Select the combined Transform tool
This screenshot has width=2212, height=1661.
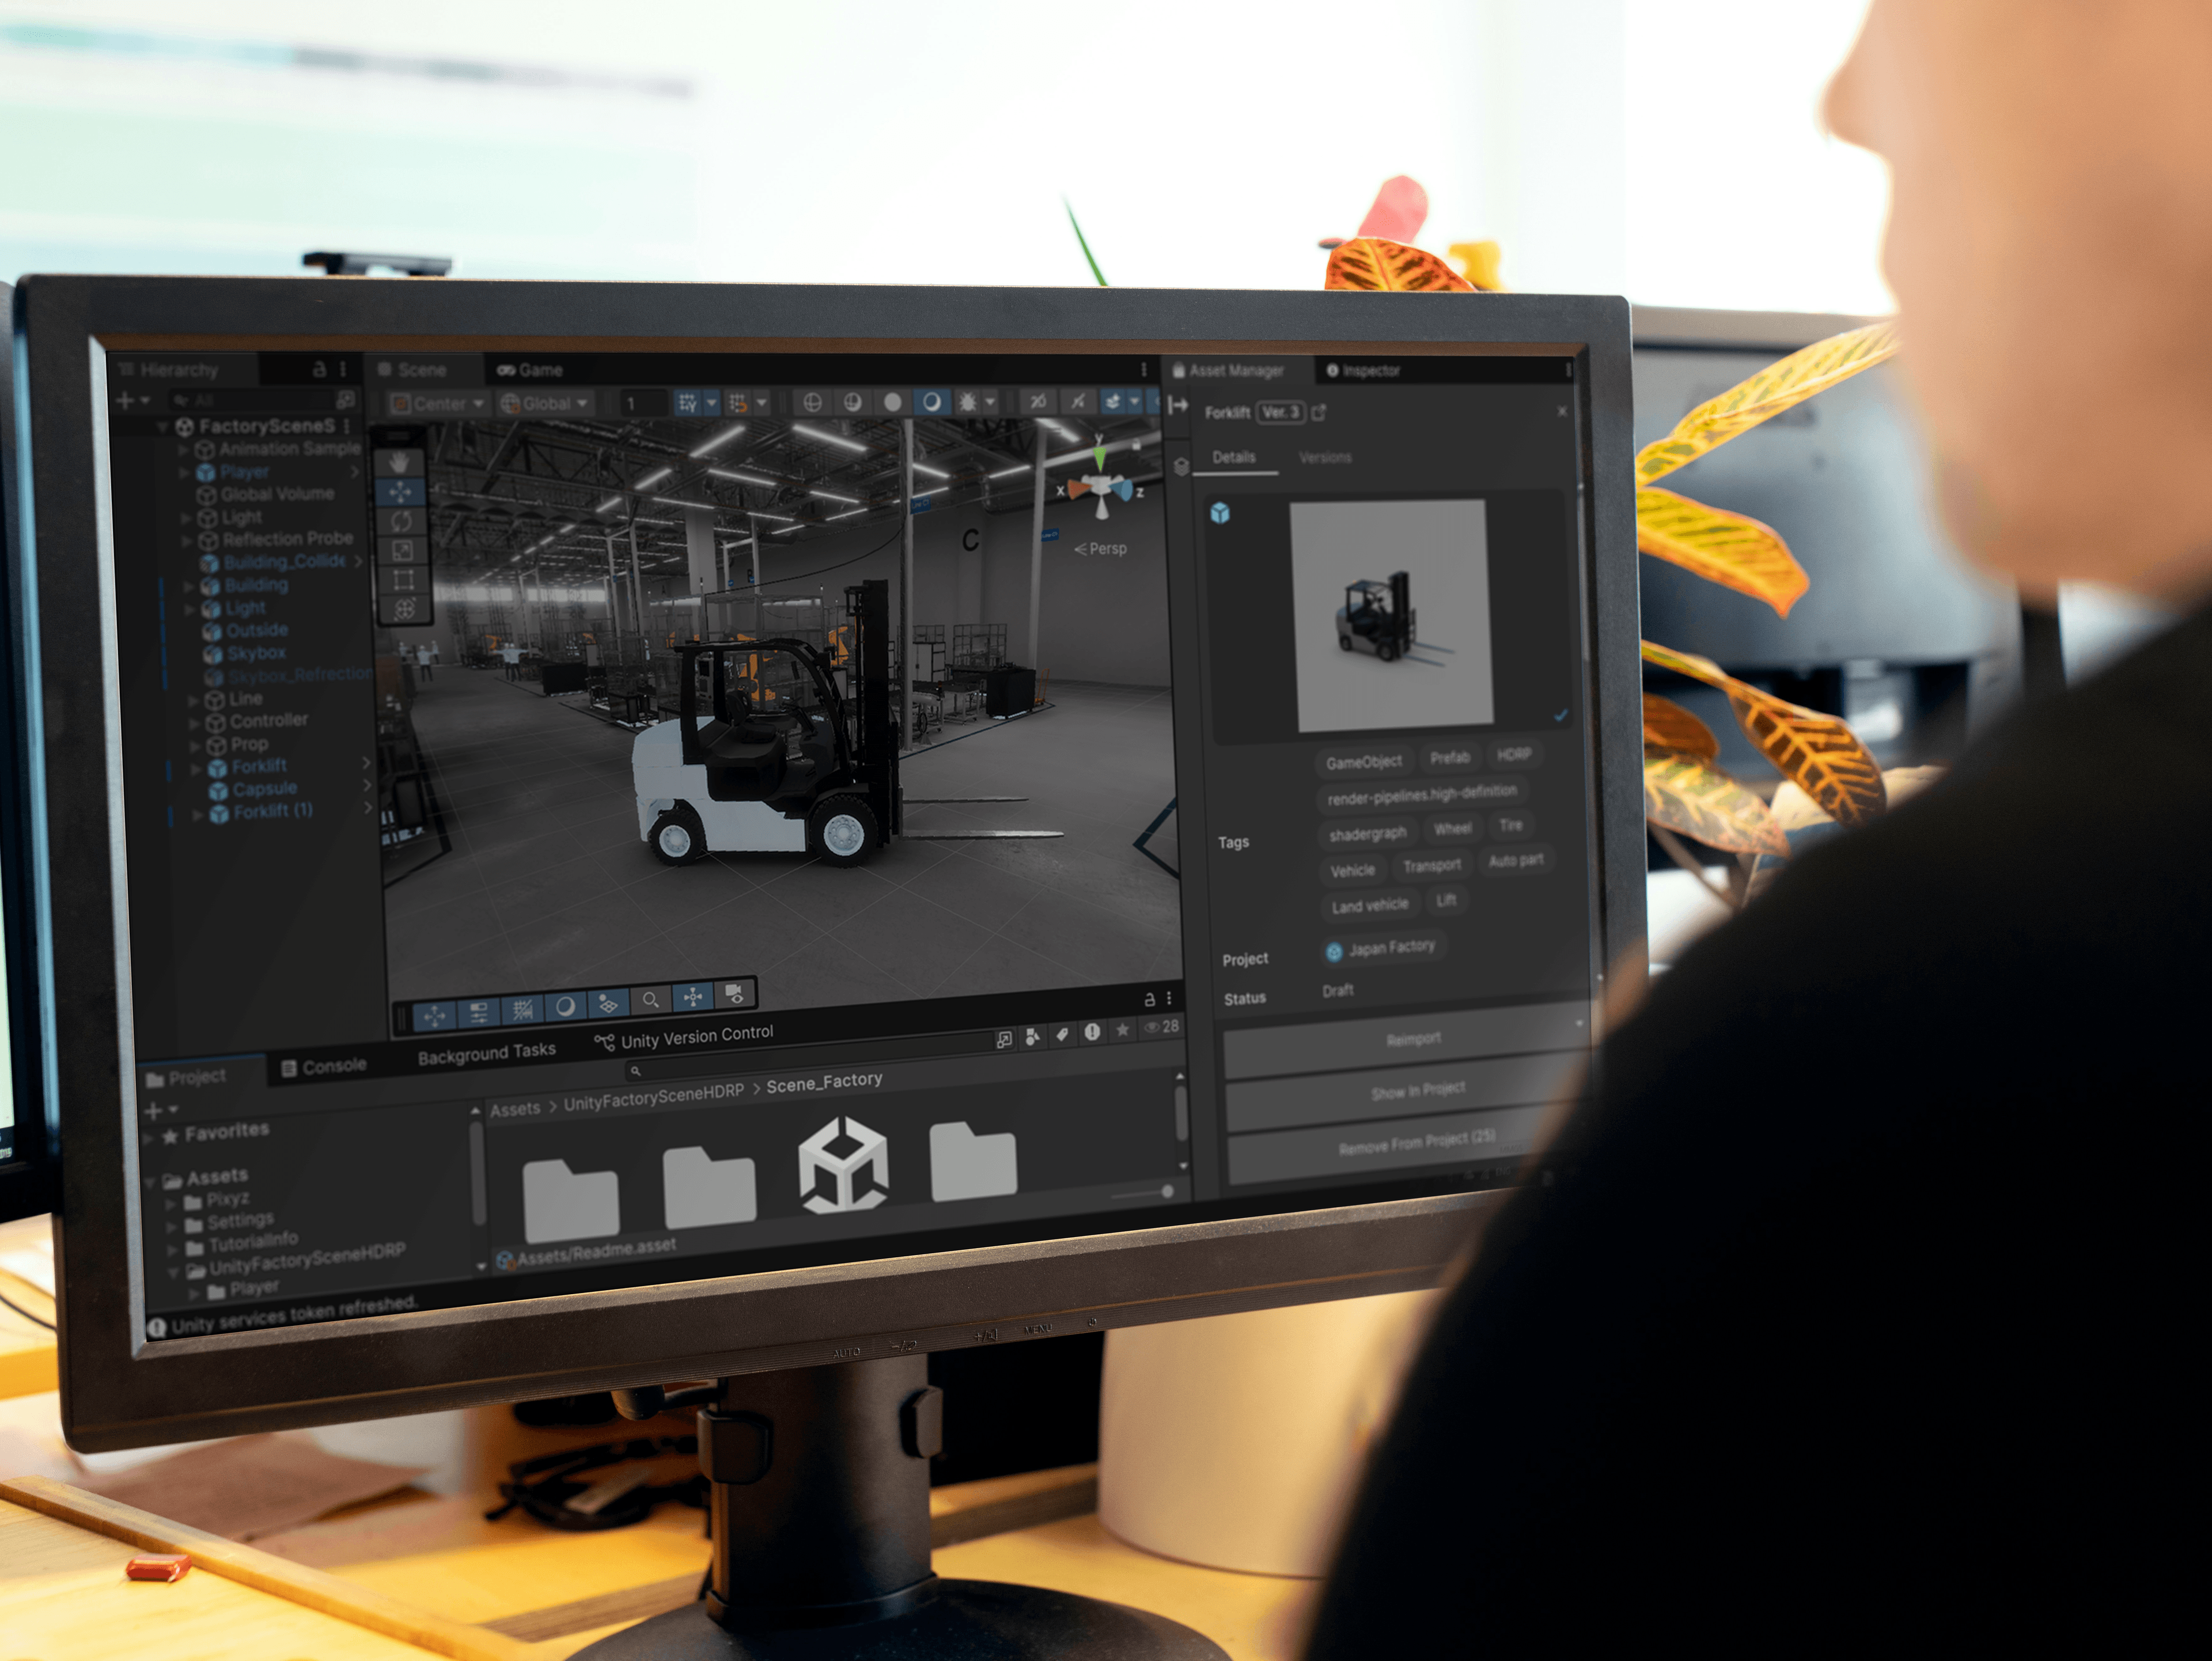tap(404, 609)
